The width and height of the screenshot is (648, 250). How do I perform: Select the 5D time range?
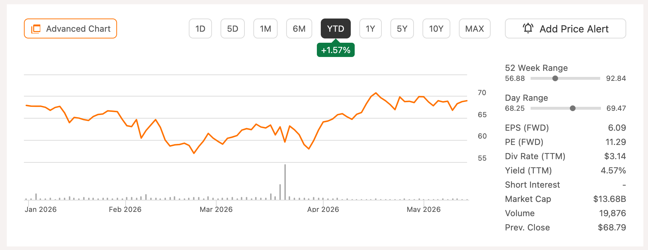233,28
